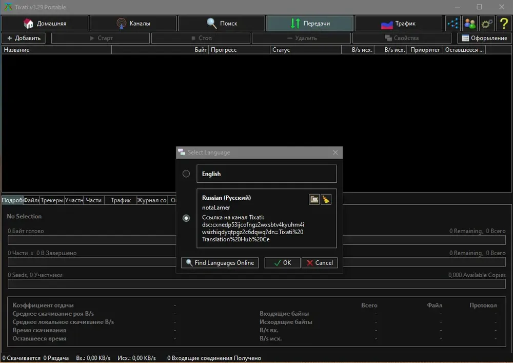This screenshot has height=363, width=513.
Task: Switch to the Журнал событий tab
Action: [151, 200]
